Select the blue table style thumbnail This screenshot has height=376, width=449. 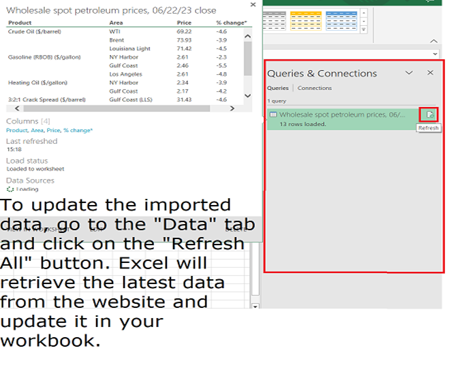(341, 20)
